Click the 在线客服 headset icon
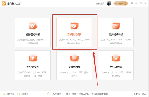 (x=19, y=94)
